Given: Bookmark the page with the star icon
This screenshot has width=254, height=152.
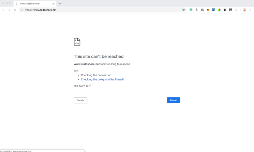Looking at the screenshot, I should click(183, 10).
